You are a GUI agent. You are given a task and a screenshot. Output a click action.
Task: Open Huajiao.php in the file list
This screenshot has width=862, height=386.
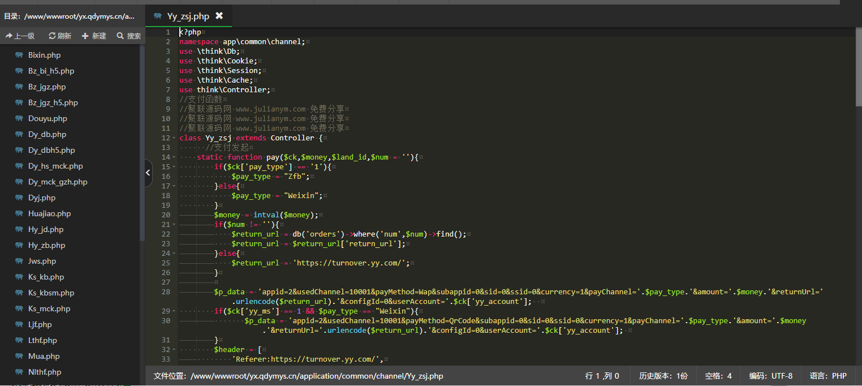point(49,213)
